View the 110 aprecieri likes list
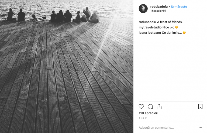207x133 pixels. 149,113
